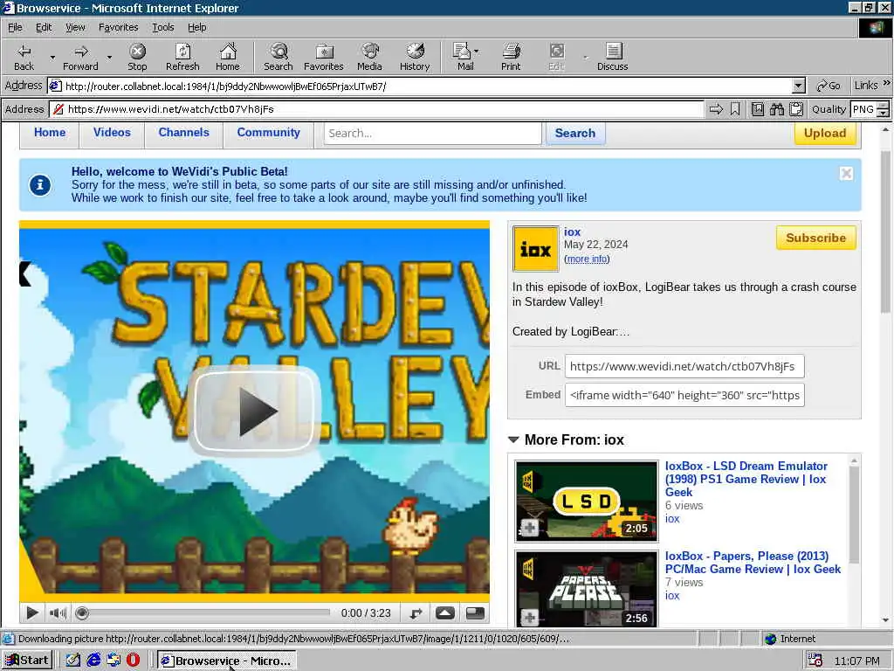This screenshot has width=894, height=671.
Task: Click Browservice bookmark ribbon icon
Action: [735, 109]
